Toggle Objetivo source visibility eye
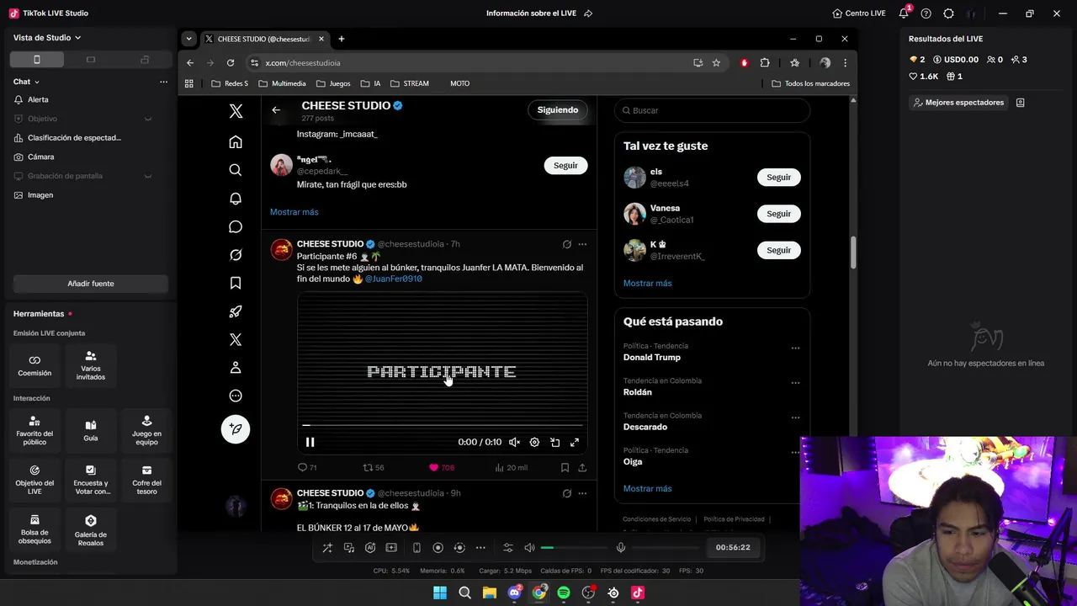Viewport: 1077px width, 606px height. [x=148, y=119]
